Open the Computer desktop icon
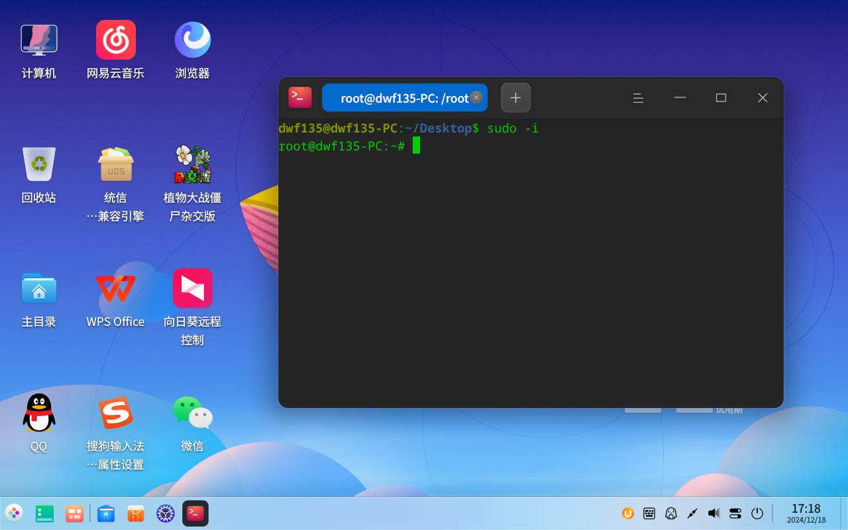The height and width of the screenshot is (530, 848). (38, 40)
